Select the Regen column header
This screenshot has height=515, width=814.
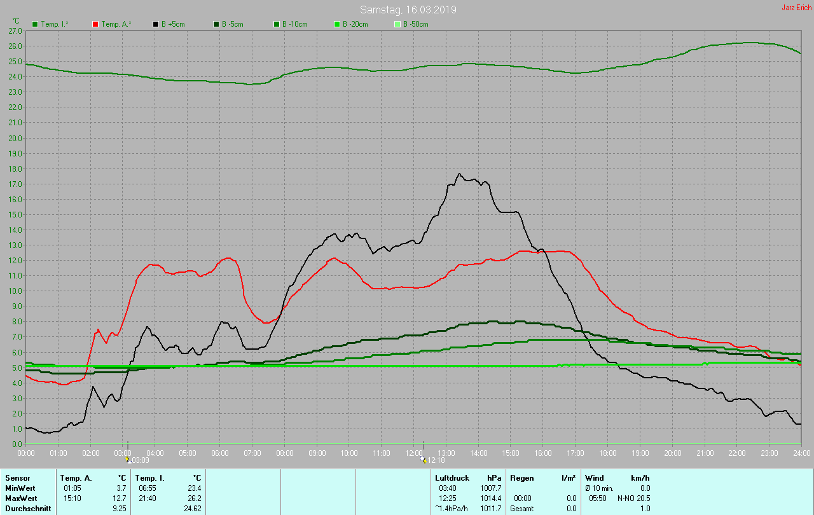click(521, 477)
